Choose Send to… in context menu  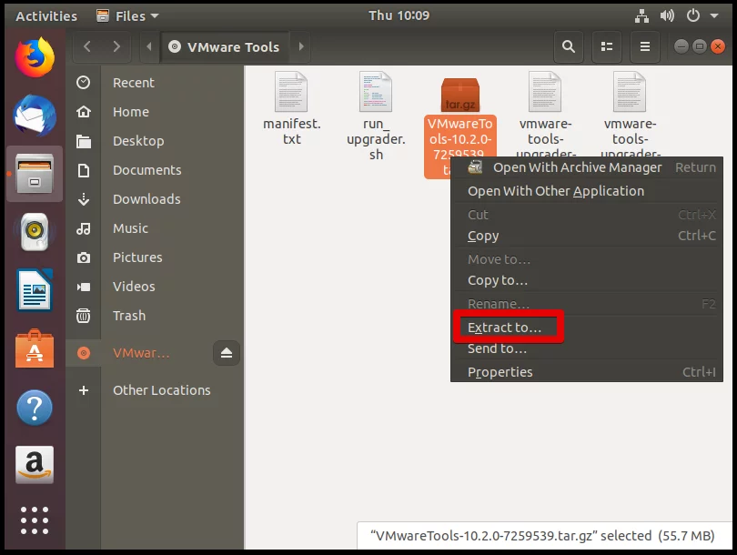click(587, 348)
